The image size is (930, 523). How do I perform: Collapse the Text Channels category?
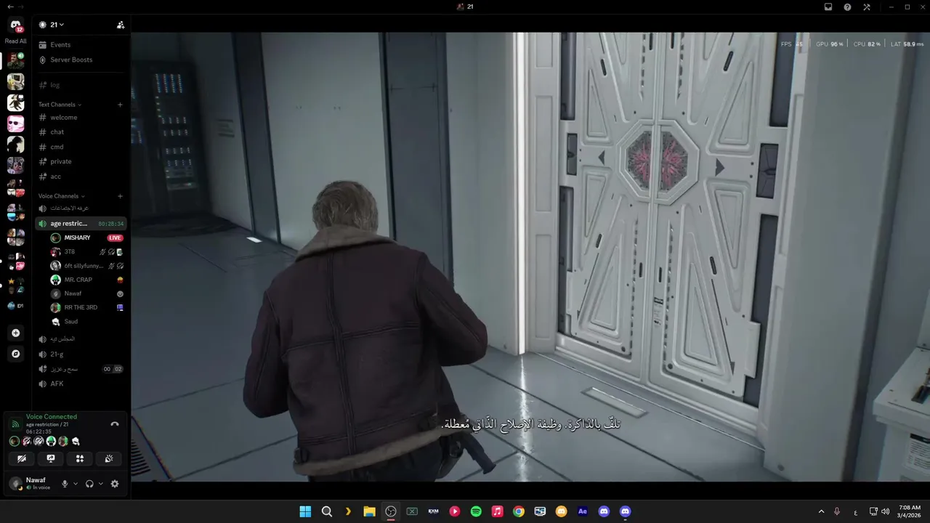[60, 105]
